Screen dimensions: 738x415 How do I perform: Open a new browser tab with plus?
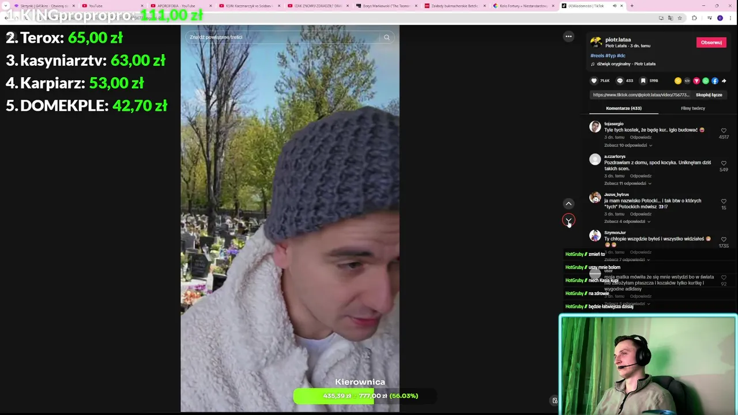point(632,6)
